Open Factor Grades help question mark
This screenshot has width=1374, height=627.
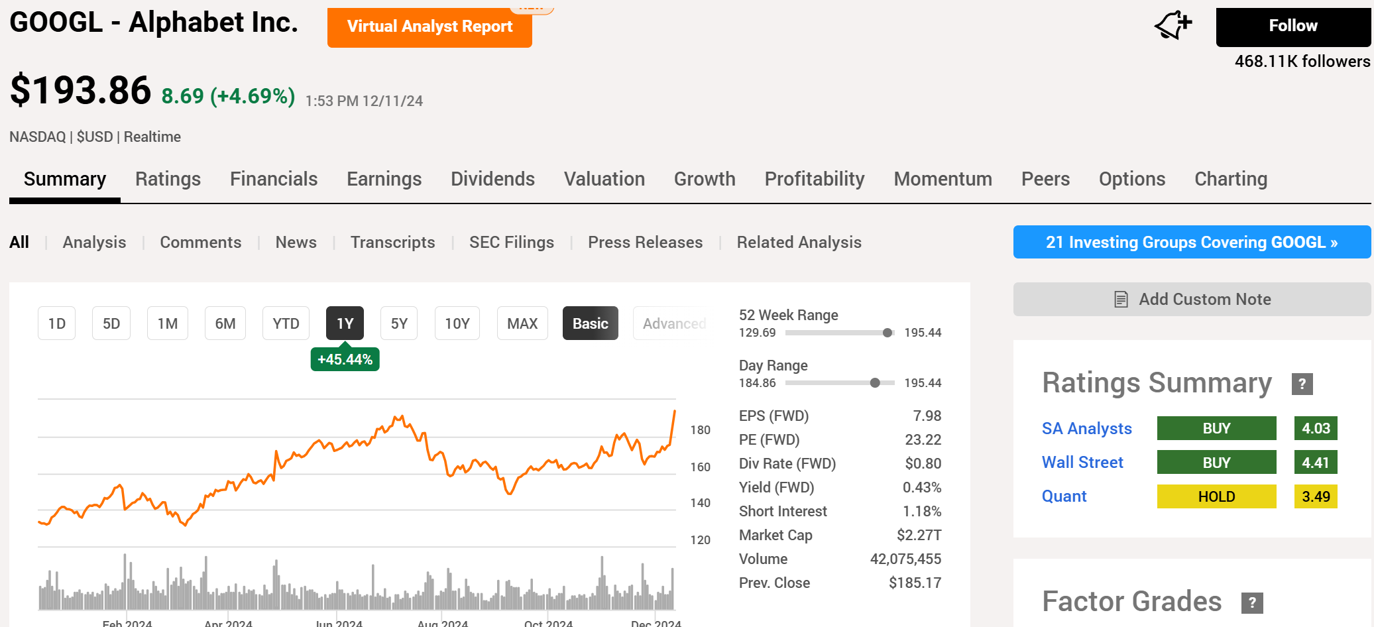point(1252,602)
